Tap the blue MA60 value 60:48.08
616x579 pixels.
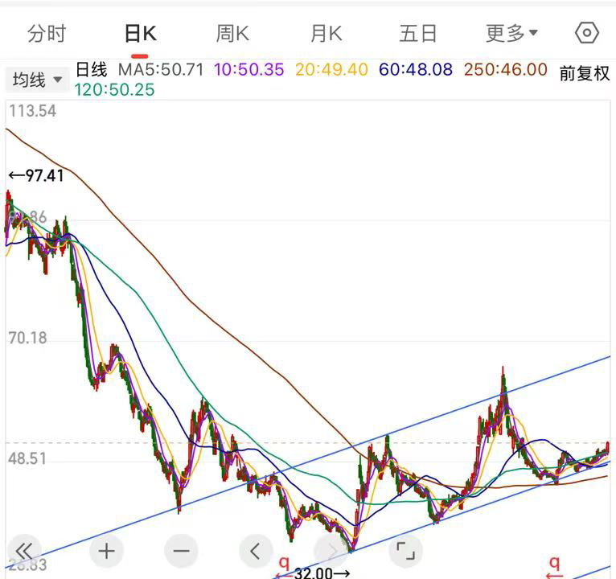(x=416, y=70)
